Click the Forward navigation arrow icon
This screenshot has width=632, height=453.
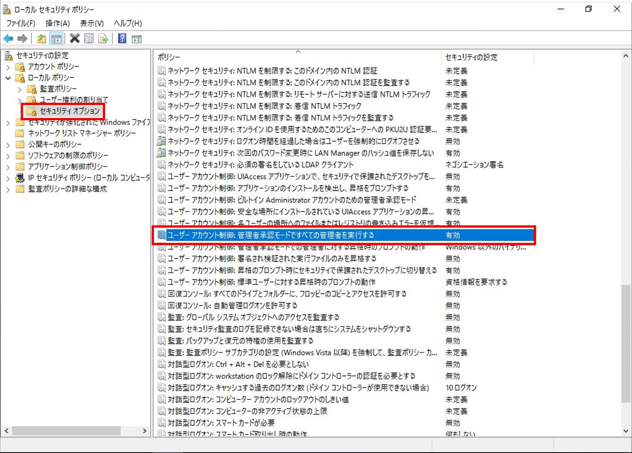click(x=22, y=38)
